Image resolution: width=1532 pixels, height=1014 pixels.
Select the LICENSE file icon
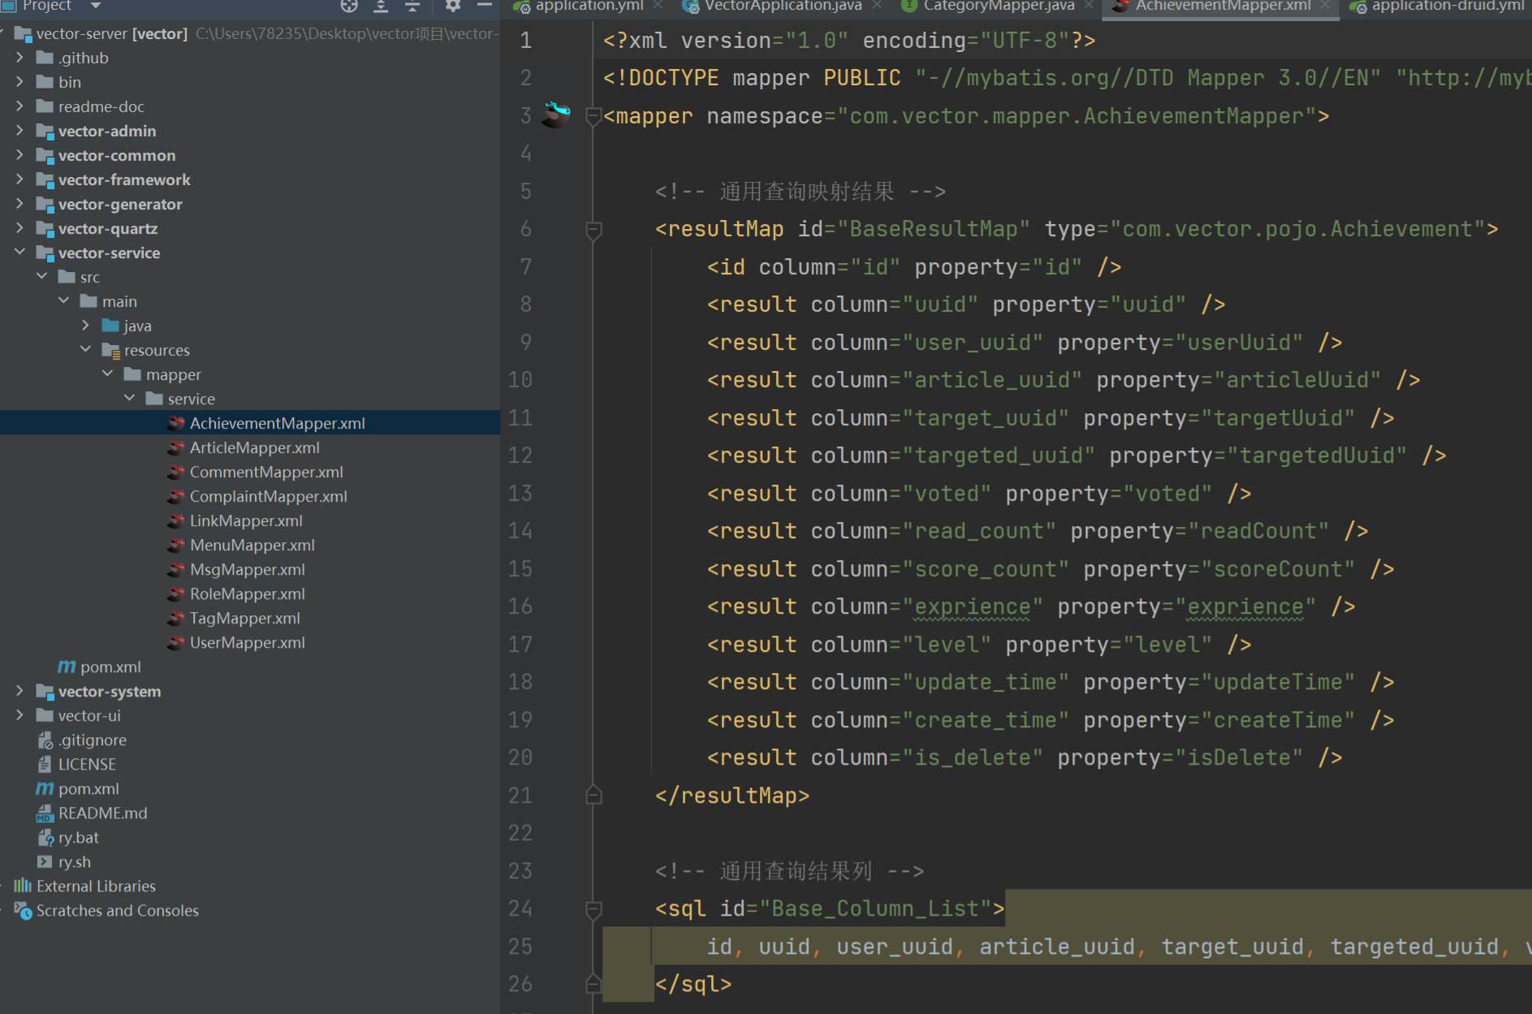45,764
